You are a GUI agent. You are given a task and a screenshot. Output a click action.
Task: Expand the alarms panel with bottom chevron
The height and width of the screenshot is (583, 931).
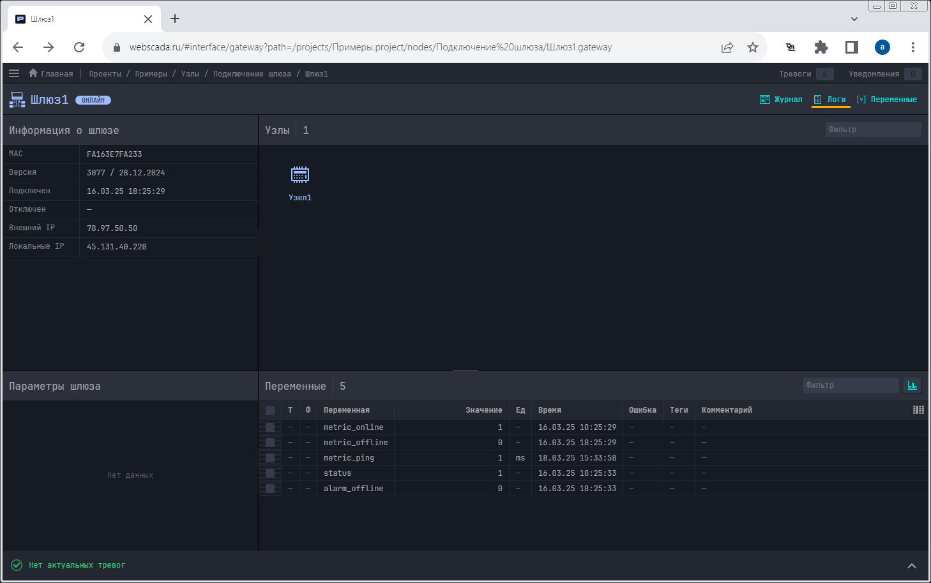coord(911,566)
